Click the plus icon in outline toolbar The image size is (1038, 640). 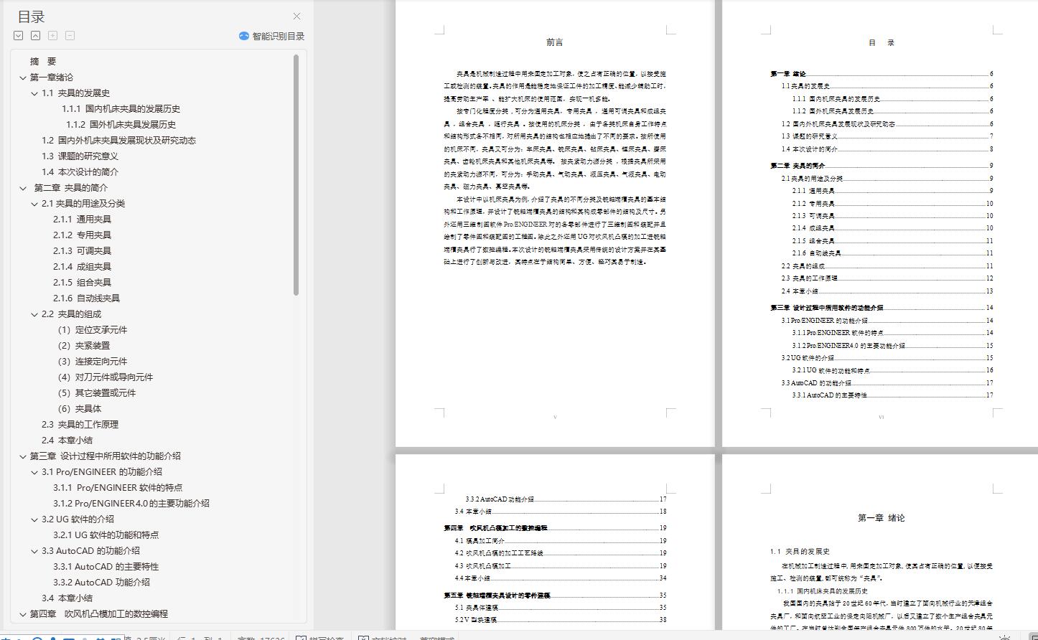coord(53,35)
